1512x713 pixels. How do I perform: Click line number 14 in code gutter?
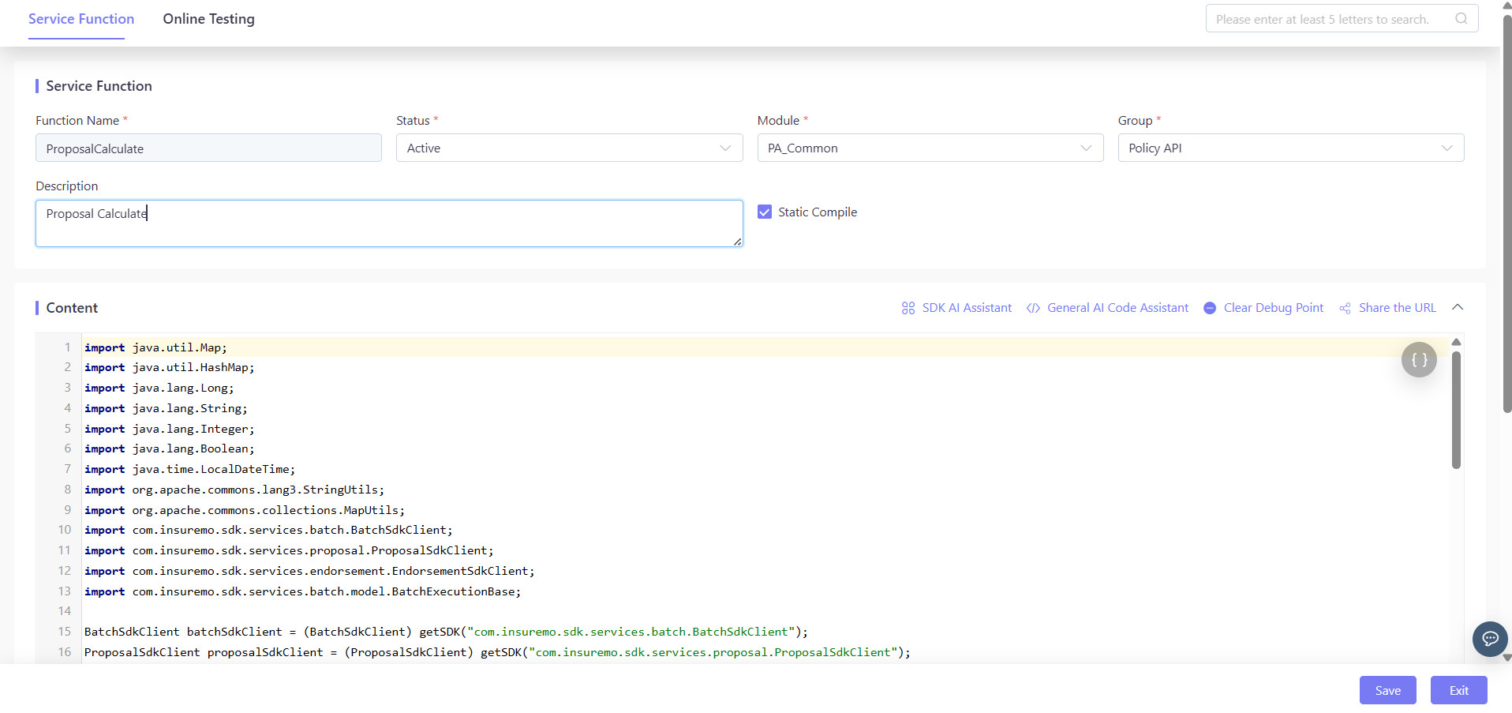[64, 611]
